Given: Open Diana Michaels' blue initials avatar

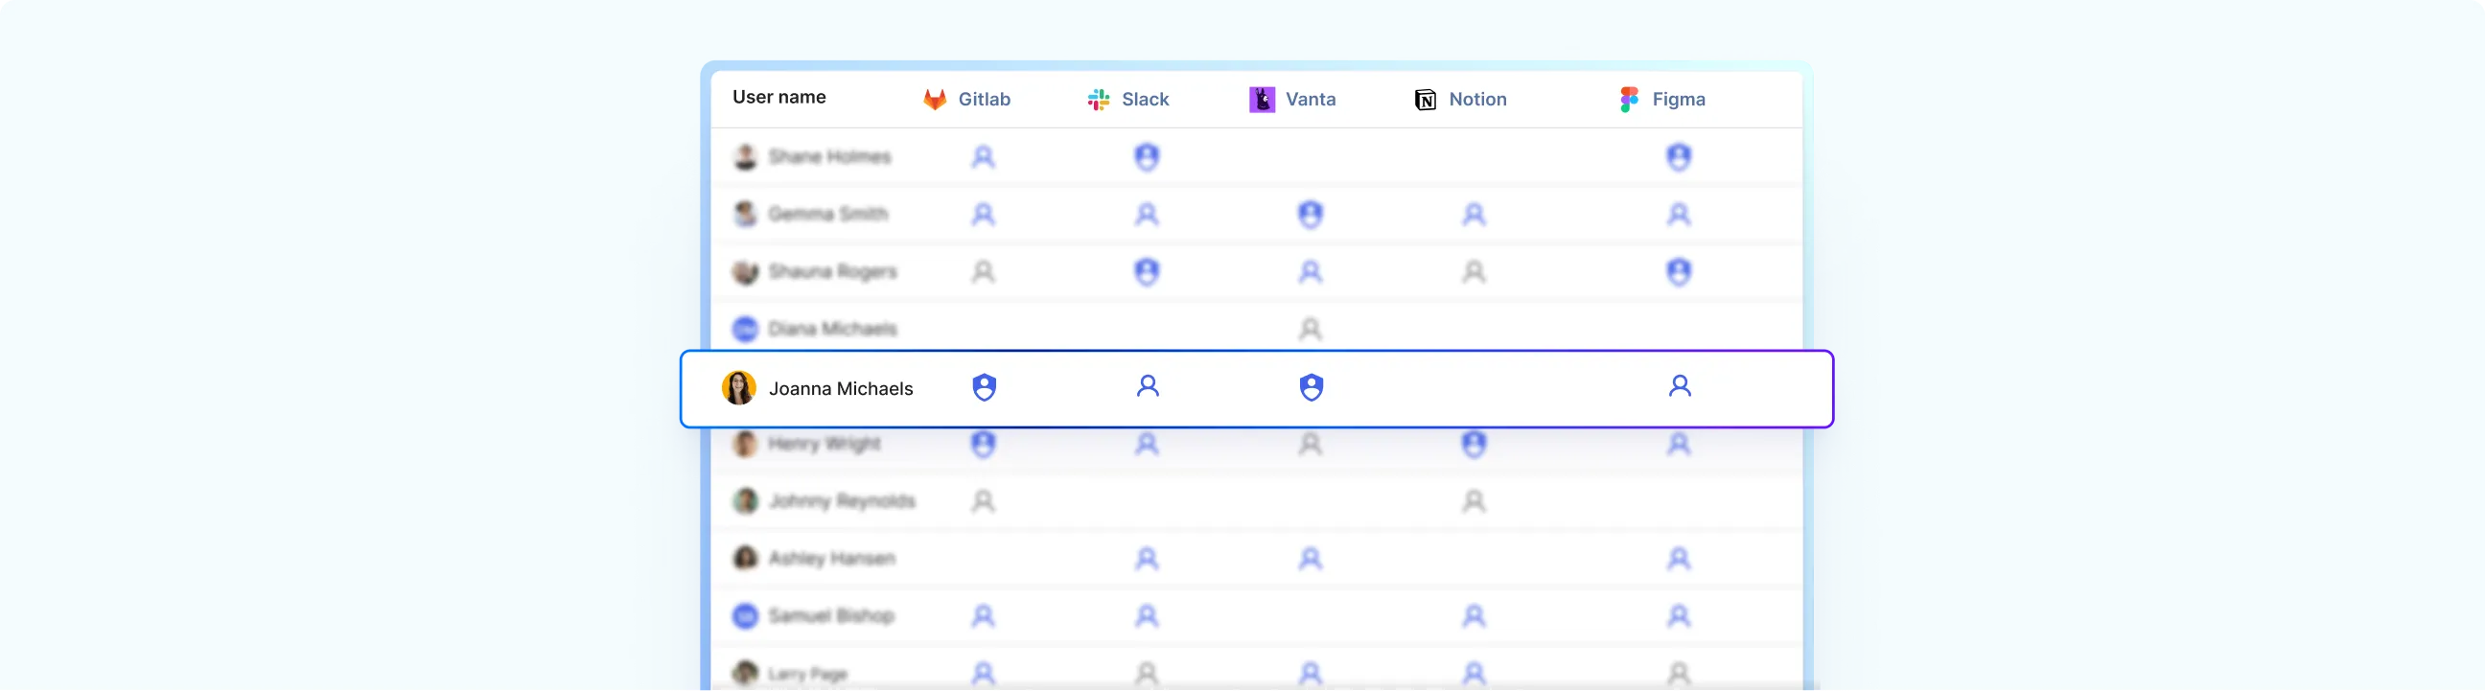Looking at the screenshot, I should point(745,330).
